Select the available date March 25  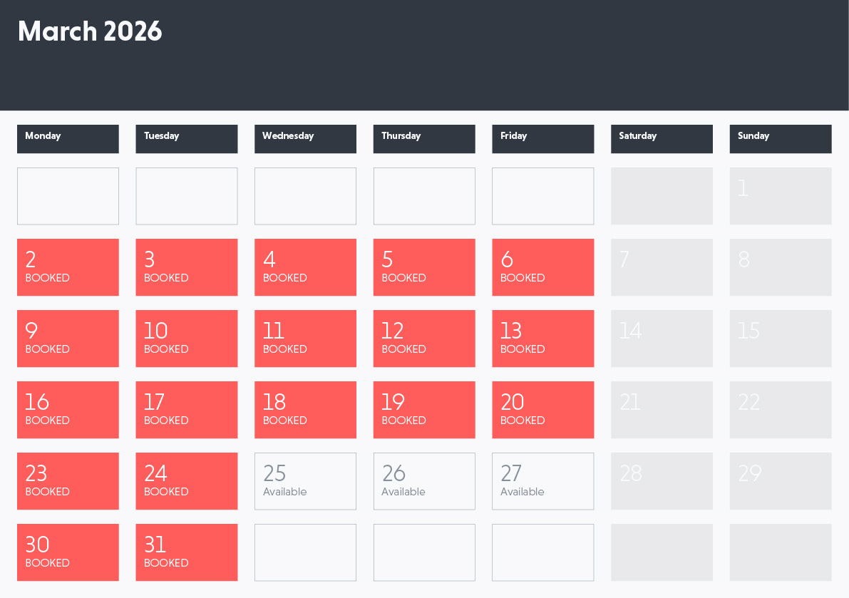point(305,481)
